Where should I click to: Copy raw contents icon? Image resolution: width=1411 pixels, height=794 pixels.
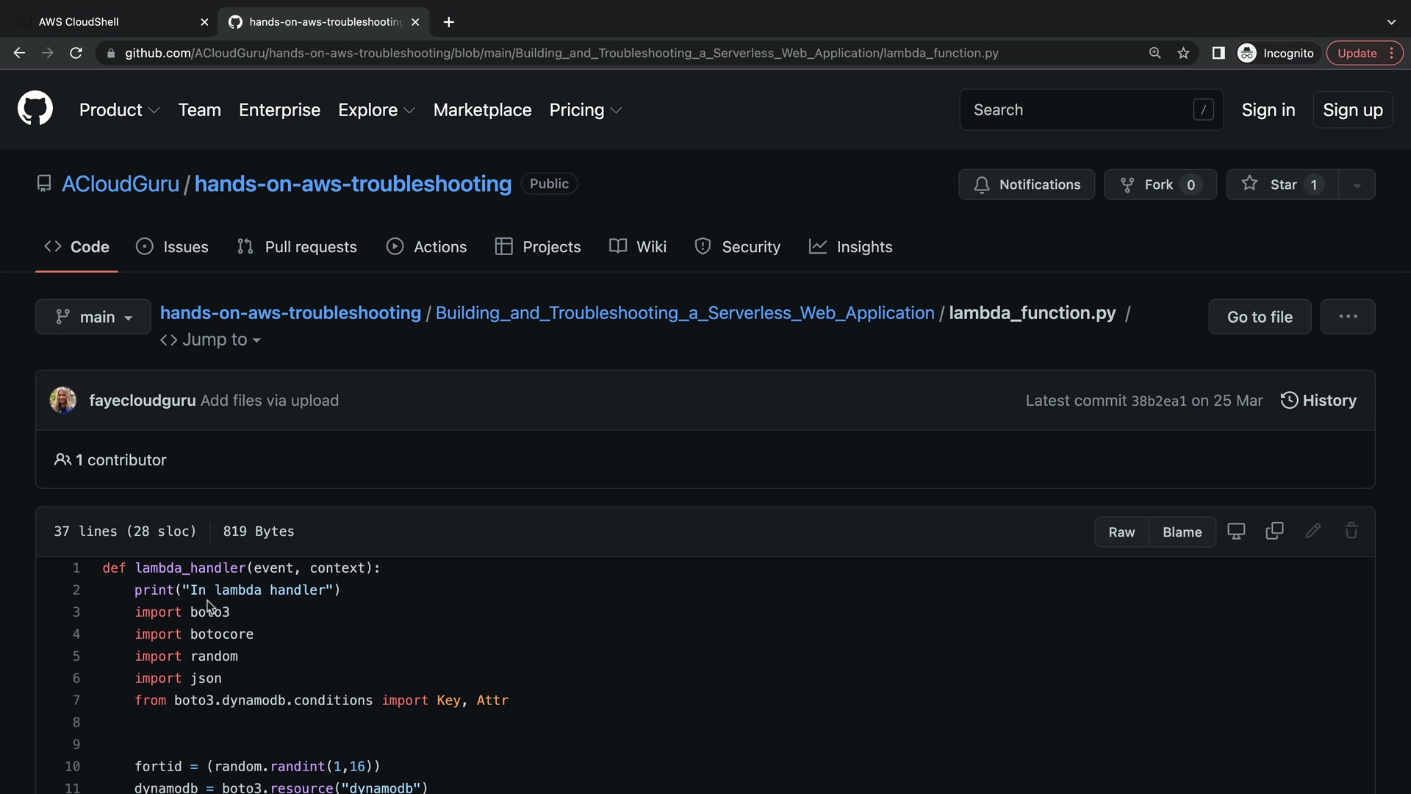click(1274, 531)
